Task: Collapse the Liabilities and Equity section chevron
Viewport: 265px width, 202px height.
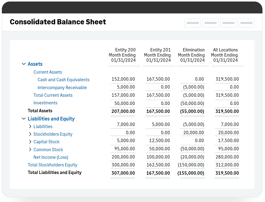Action: (x=24, y=119)
